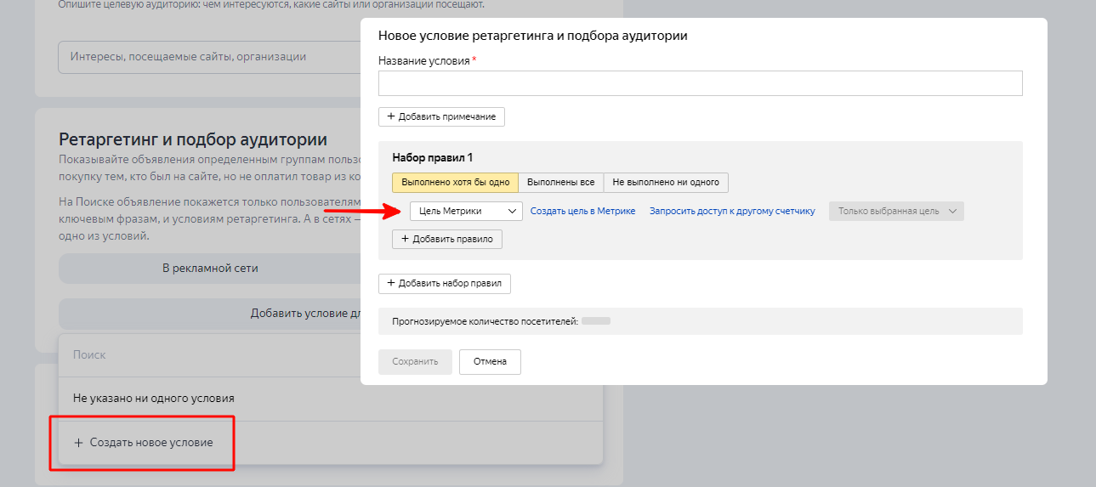Image resolution: width=1096 pixels, height=487 pixels.
Task: Click the plus icon on Добавить правило
Action: [406, 240]
